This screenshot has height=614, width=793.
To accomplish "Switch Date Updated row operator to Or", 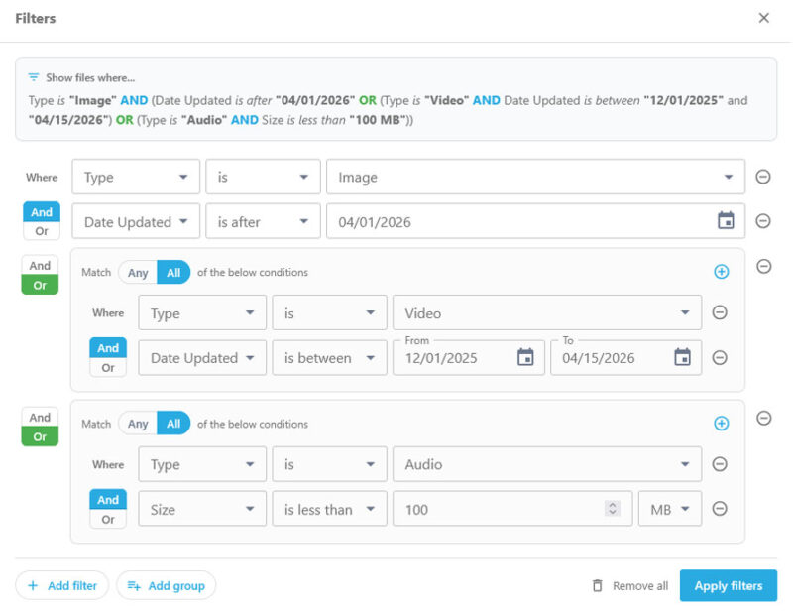I will tap(42, 231).
